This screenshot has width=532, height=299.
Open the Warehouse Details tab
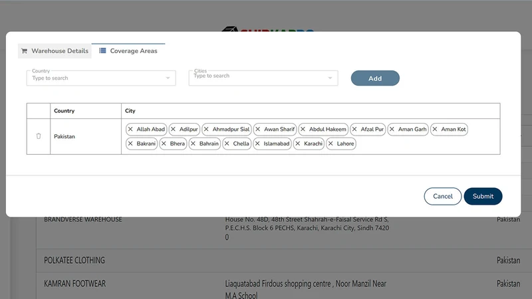pyautogui.click(x=55, y=51)
